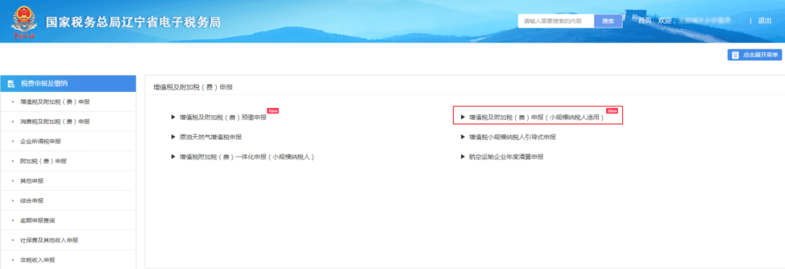Click the 国家税务总局辽宁省电子税务局 title
Screen dimensions: 785x269
[x=133, y=22]
